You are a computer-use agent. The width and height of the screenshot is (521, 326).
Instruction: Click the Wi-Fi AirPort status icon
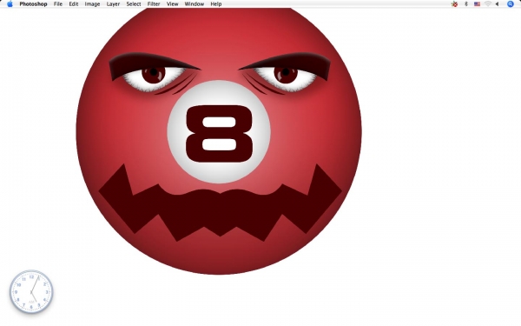pyautogui.click(x=487, y=4)
